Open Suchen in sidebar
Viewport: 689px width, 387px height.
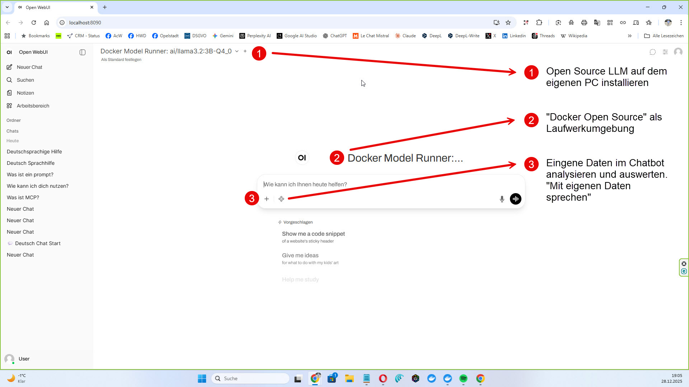(x=25, y=80)
